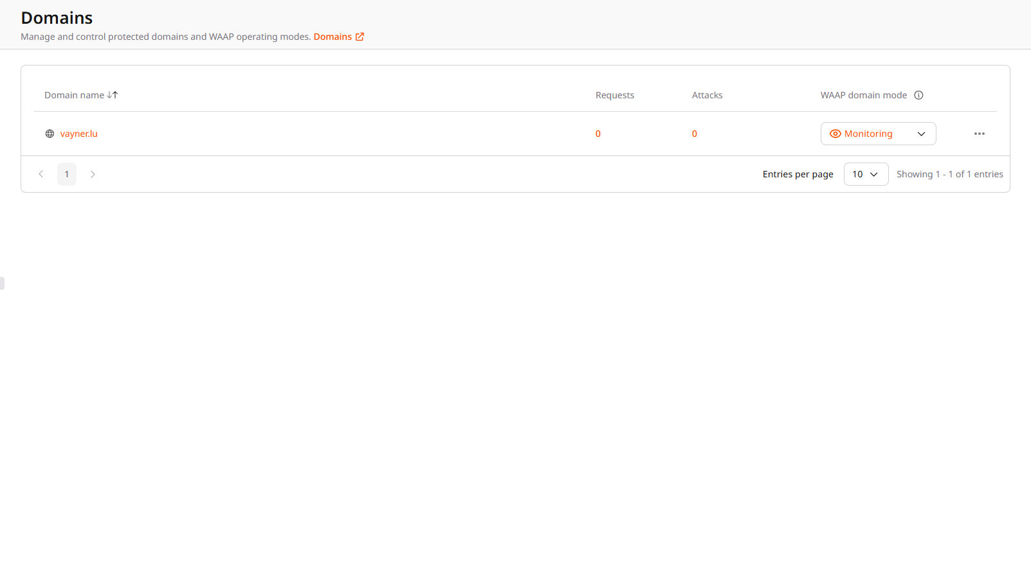Click the Attacks count for vayner.lu

694,134
